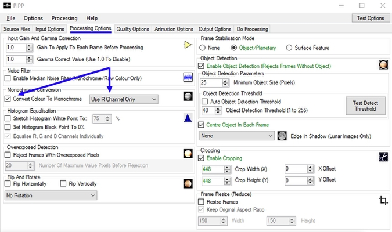Screen dimensions: 392x232
Task: Click the monochrome sphere icon
Action: pos(188,96)
